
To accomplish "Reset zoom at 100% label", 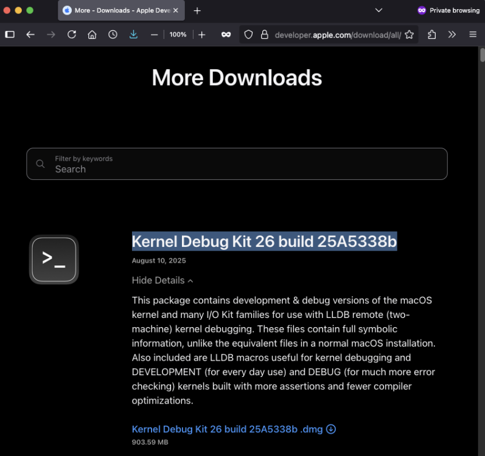I will tap(178, 35).
